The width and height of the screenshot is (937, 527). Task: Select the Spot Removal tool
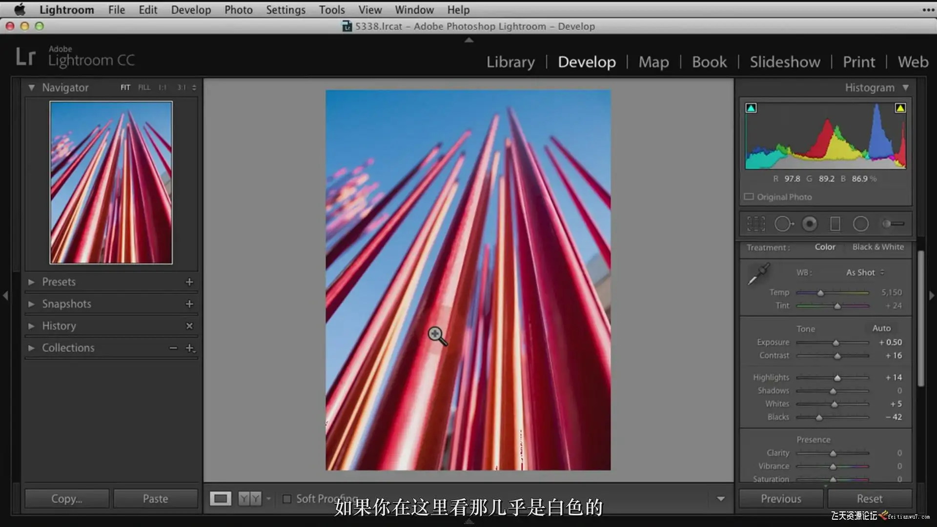(784, 224)
